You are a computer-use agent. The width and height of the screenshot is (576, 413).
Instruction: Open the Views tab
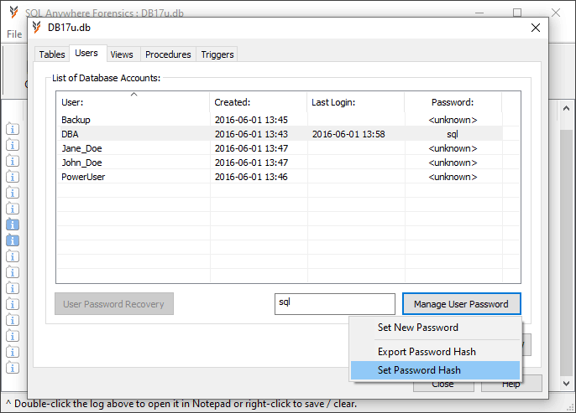coord(122,54)
